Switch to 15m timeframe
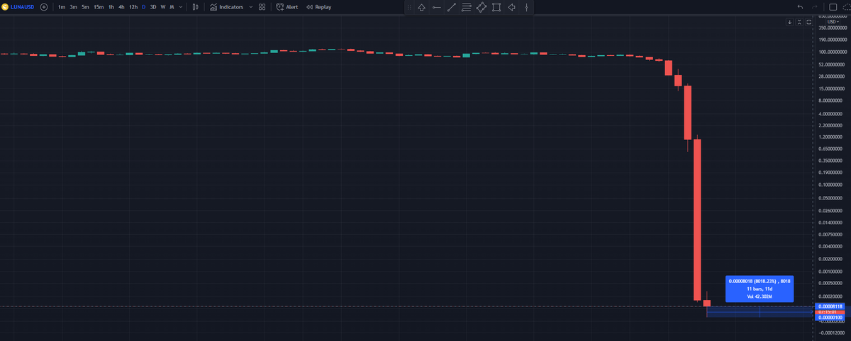Screen dimensions: 851x341 (x=99, y=7)
